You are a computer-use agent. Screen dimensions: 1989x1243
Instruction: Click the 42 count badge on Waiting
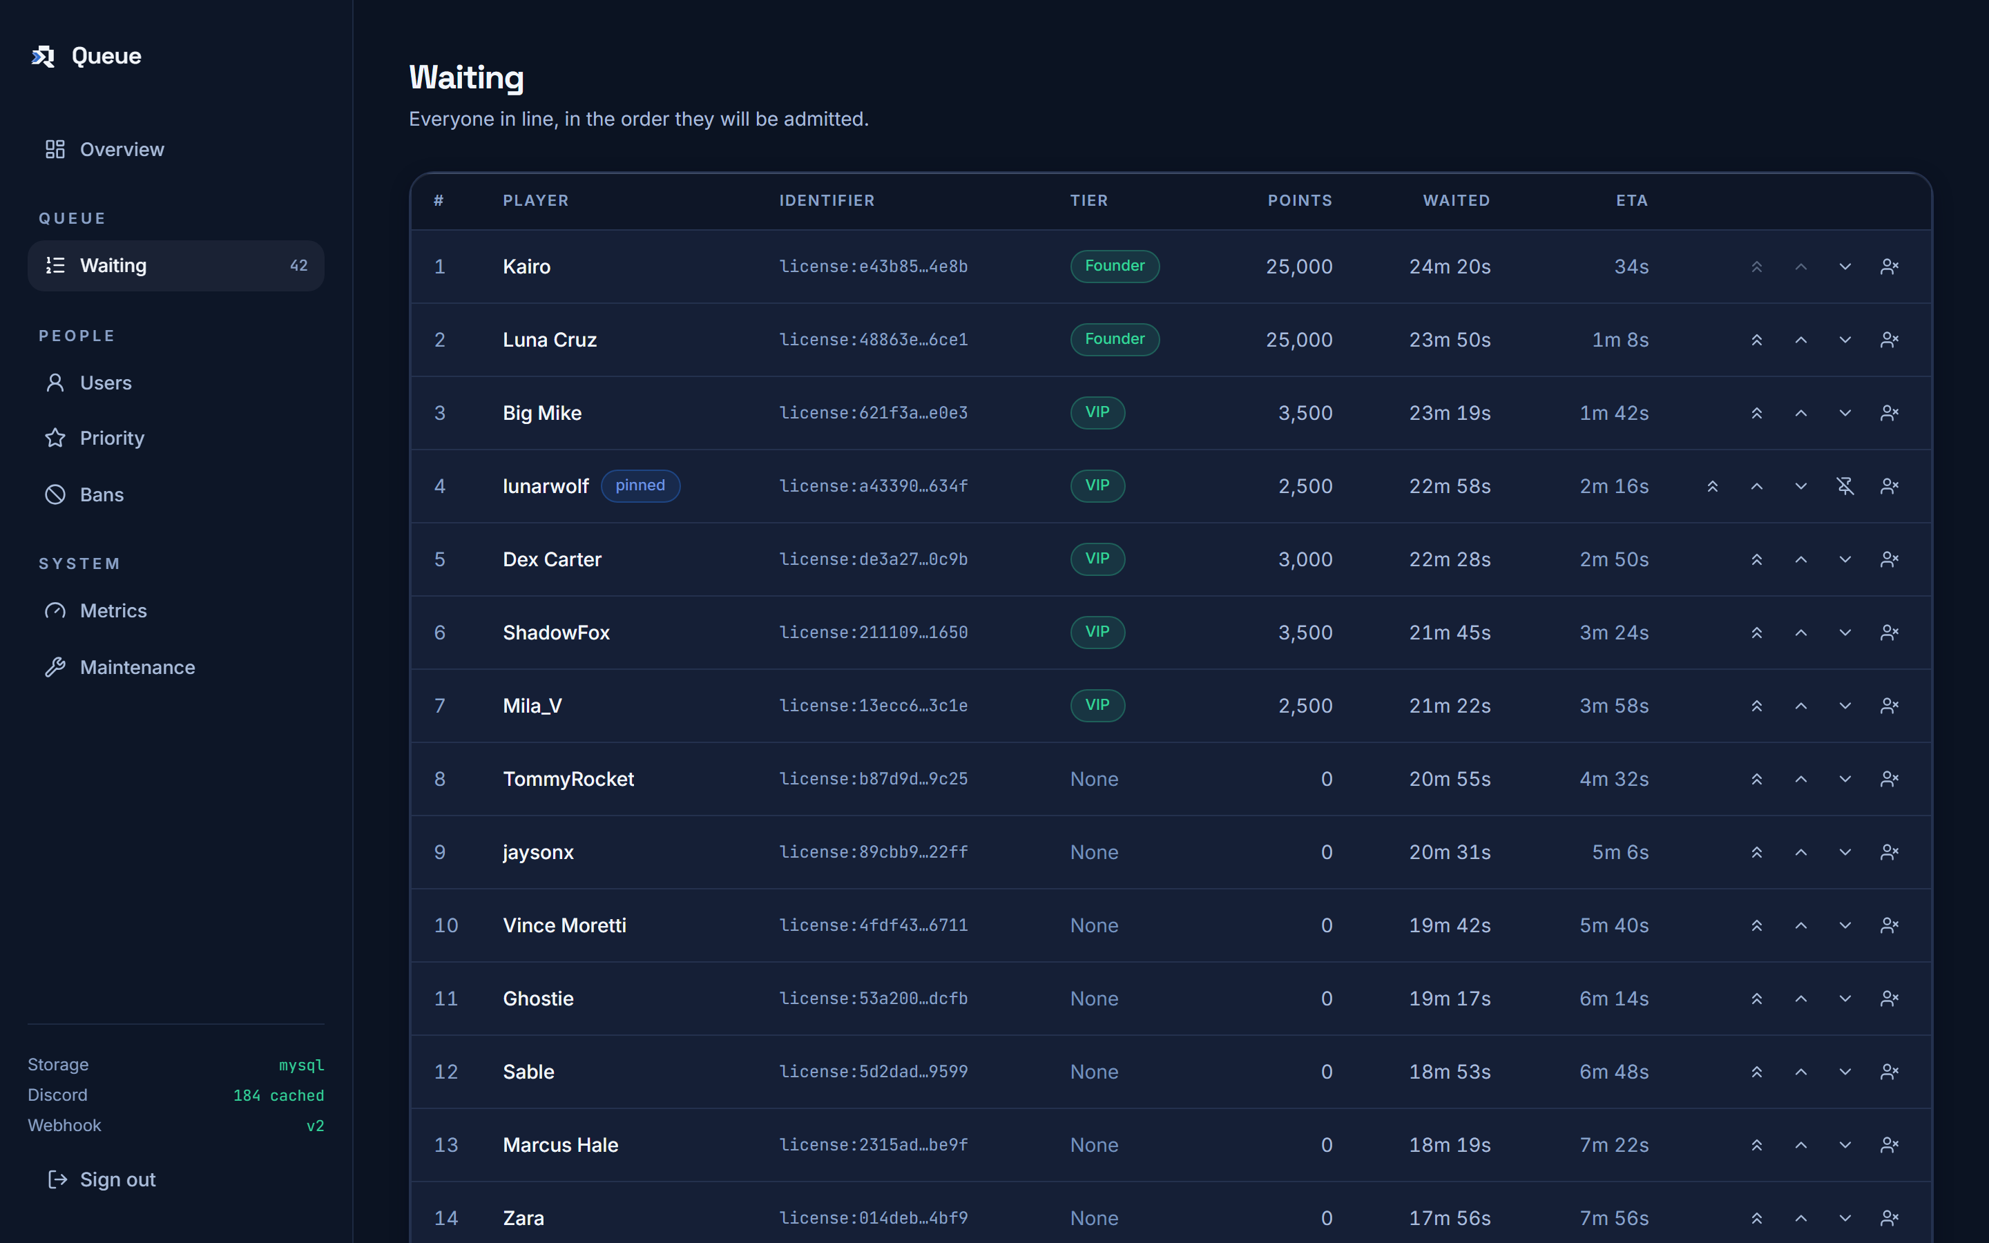click(x=299, y=266)
